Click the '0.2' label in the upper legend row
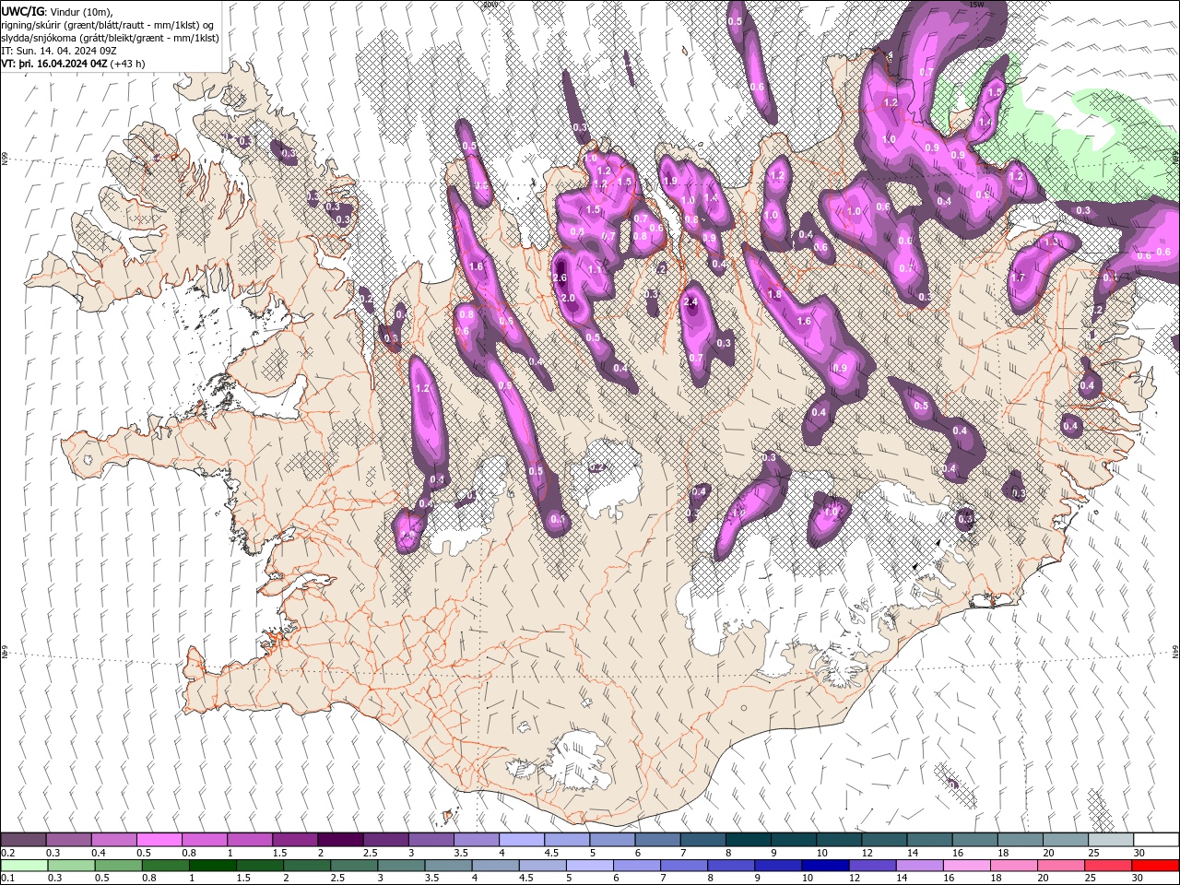Screen dimensions: 1180x885 pyautogui.click(x=8, y=853)
